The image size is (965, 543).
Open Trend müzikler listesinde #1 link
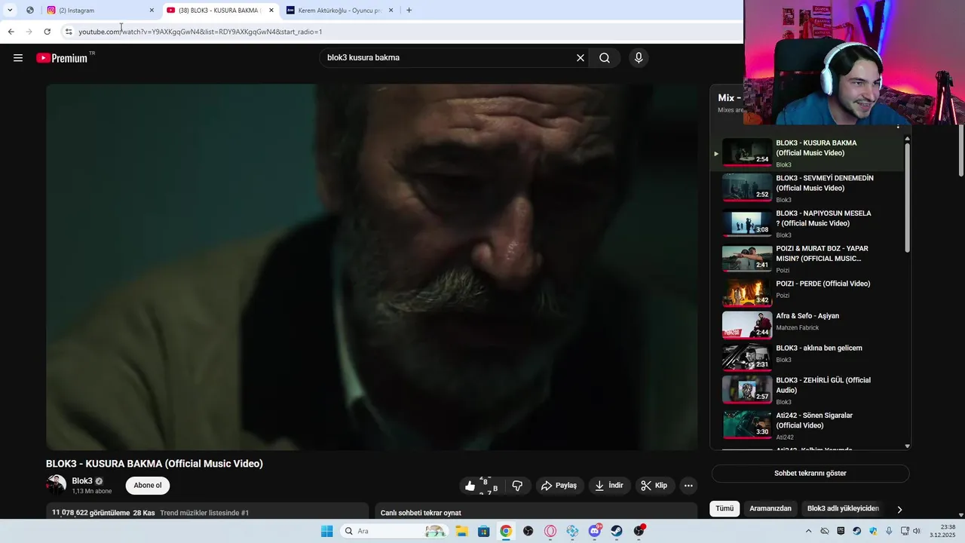204,513
